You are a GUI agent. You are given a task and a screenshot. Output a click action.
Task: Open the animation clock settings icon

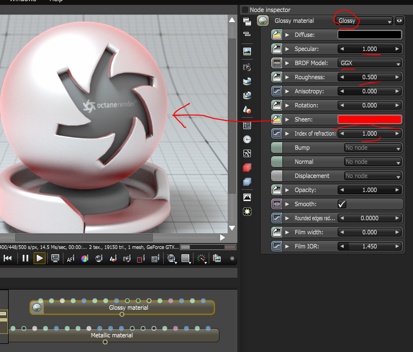click(x=247, y=139)
